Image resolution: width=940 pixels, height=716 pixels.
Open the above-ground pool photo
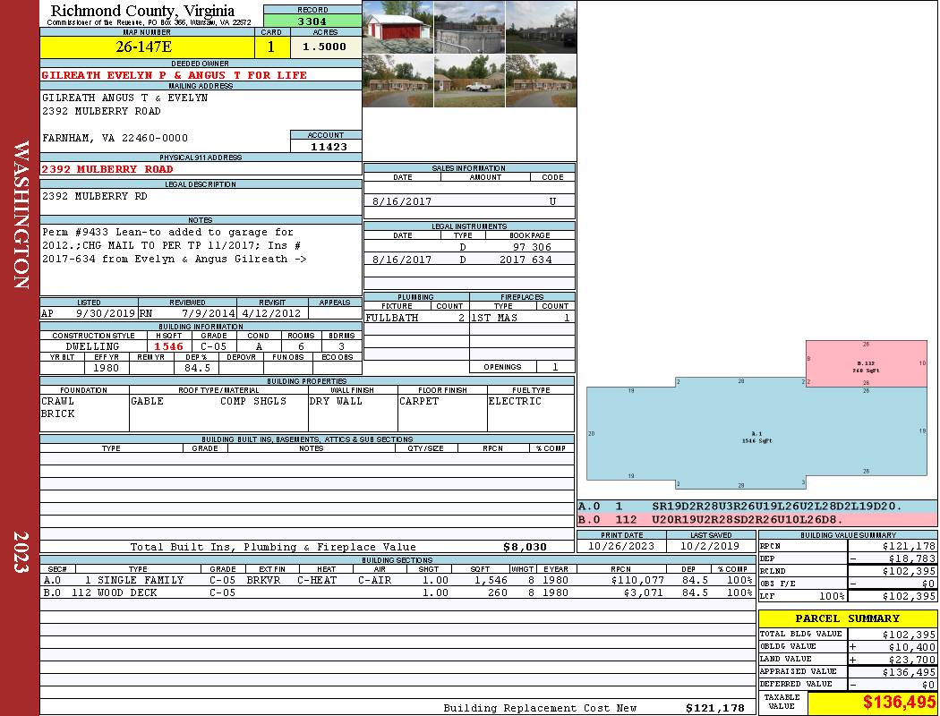point(469,27)
